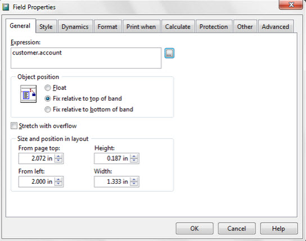The image size is (306, 241).
Task: Confirm with the OK button
Action: click(x=195, y=228)
